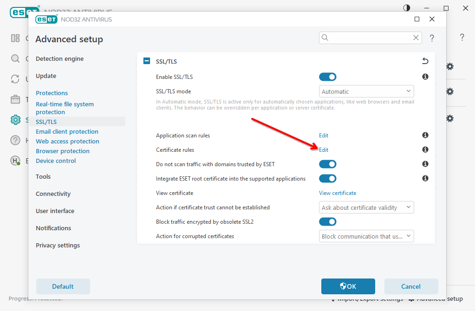
Task: Open setup gear icon in main window sidebar
Action: [15, 120]
